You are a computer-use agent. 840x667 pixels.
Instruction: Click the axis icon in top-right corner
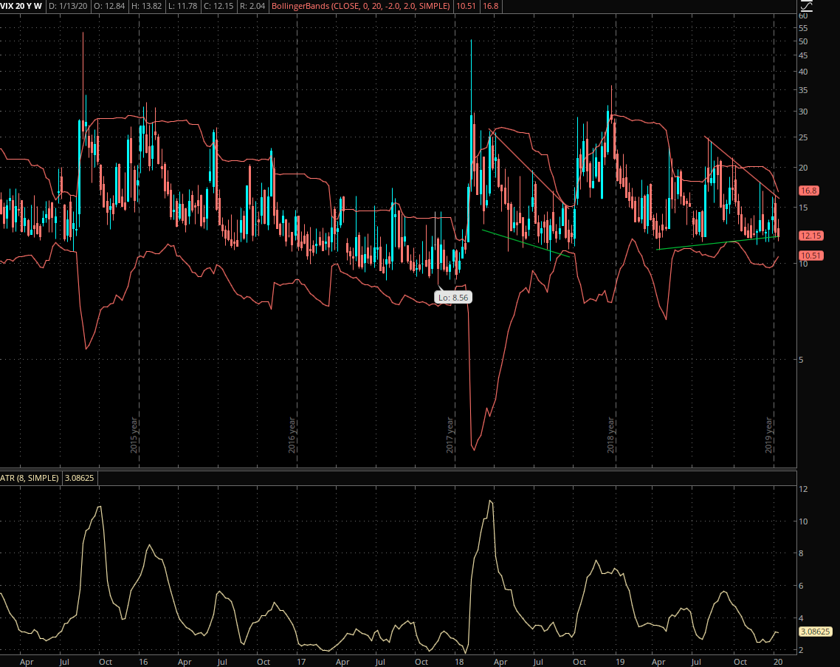(806, 7)
